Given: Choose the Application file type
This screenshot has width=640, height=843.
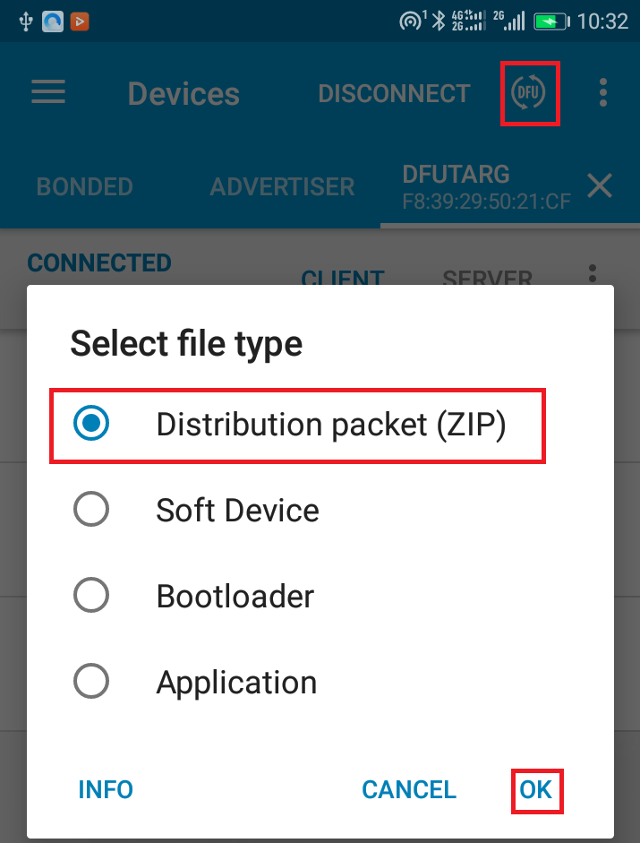Looking at the screenshot, I should coord(91,683).
